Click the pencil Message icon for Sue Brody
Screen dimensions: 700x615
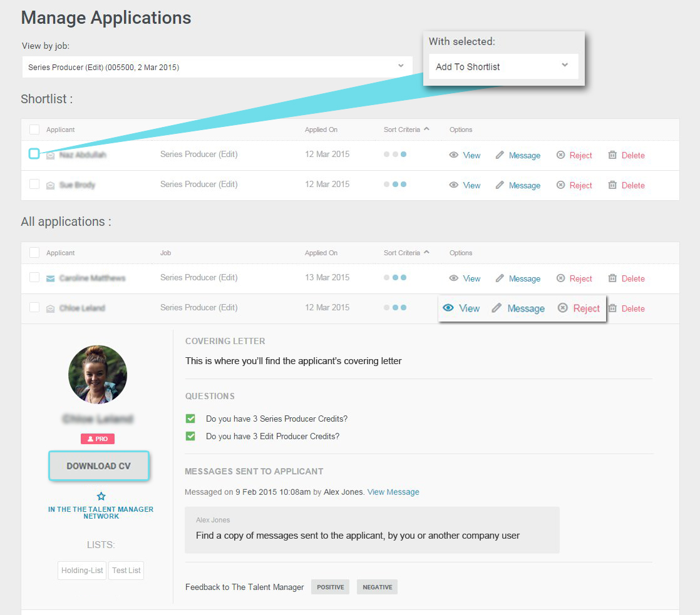pyautogui.click(x=500, y=185)
